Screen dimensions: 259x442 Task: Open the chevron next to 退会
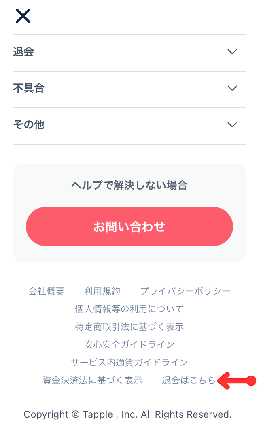click(231, 52)
